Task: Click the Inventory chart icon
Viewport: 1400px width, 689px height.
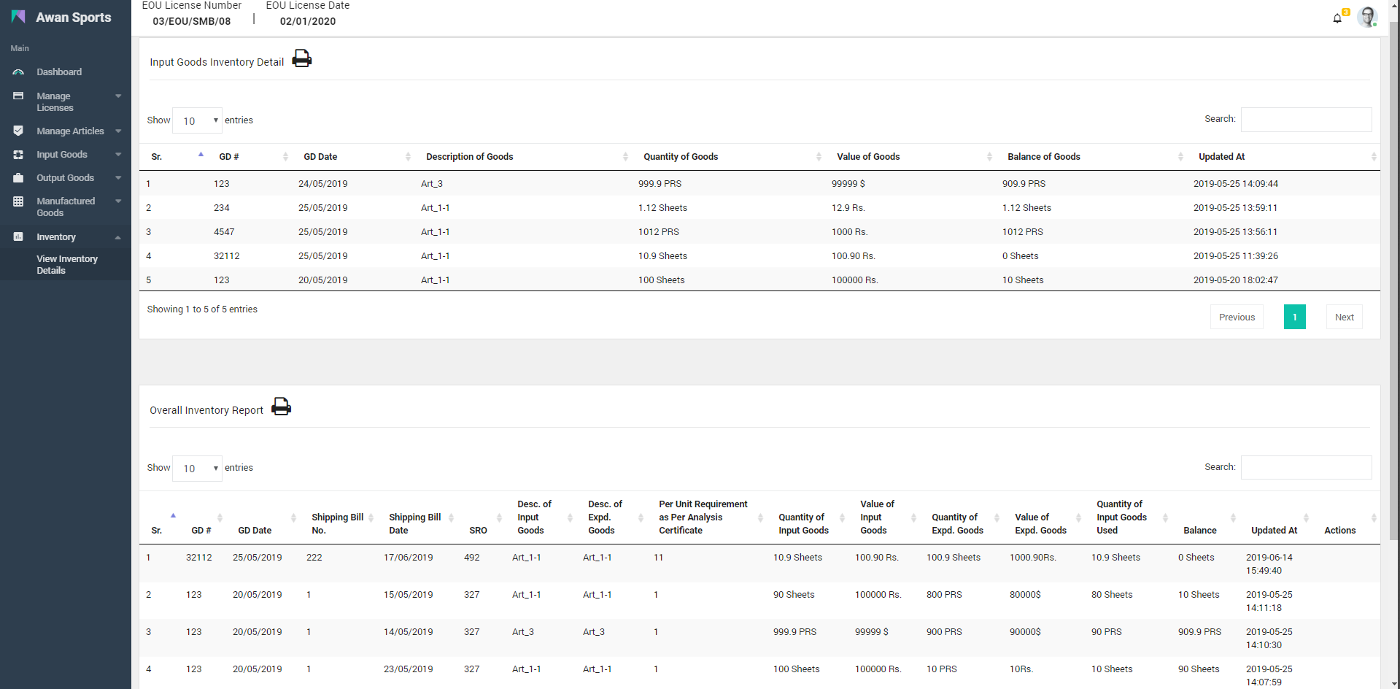Action: pos(18,236)
